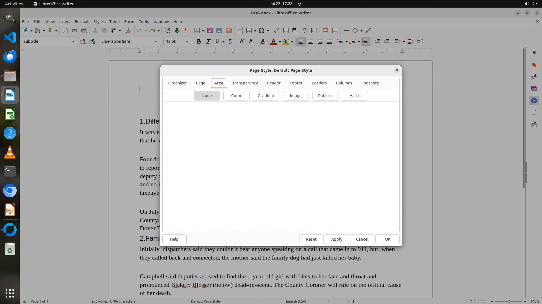This screenshot has width=542, height=304.
Task: Select the Hatch fill type
Action: (355, 96)
